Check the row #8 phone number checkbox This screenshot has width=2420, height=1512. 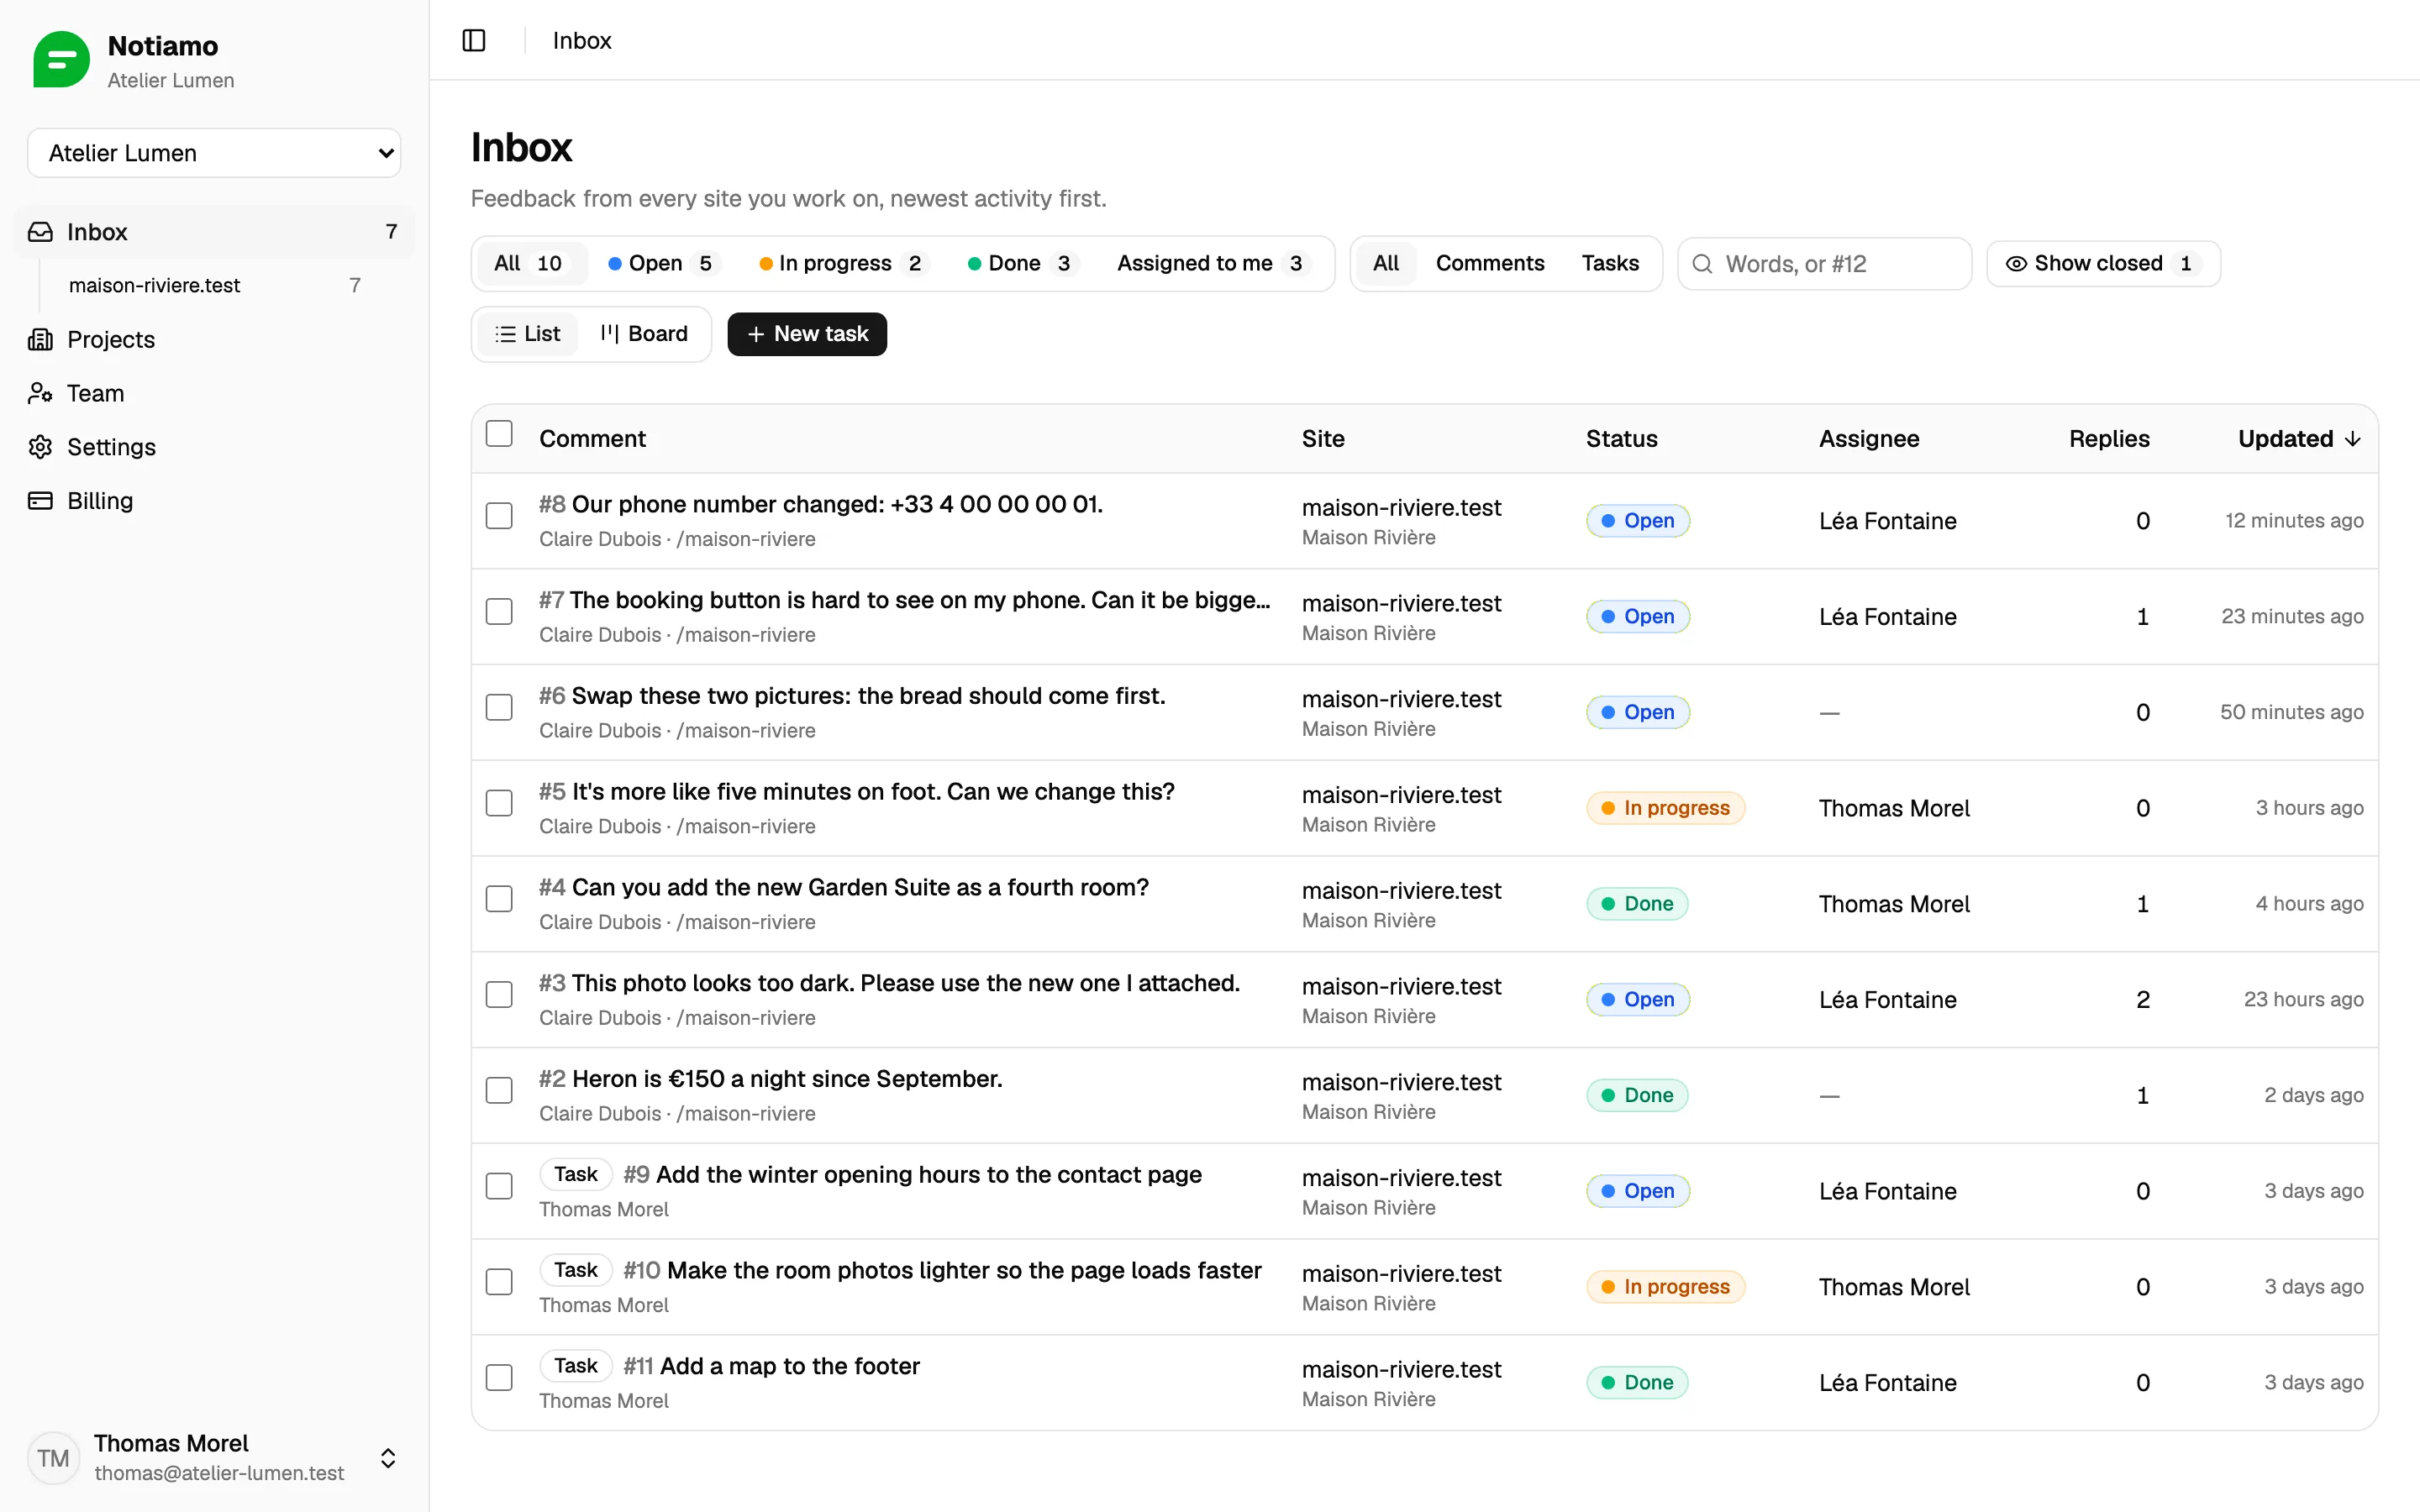click(499, 516)
